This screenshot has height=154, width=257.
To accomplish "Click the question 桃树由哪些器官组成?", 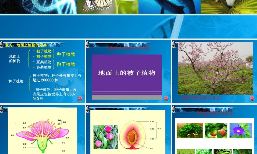I will [202, 98].
